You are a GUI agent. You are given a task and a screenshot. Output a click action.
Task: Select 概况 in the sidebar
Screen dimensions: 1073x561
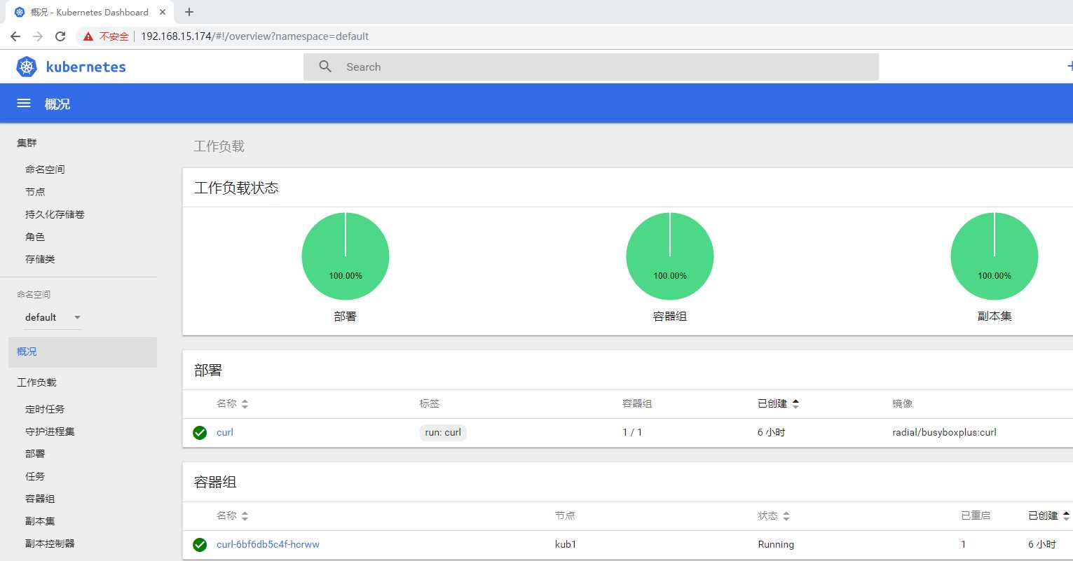tap(83, 352)
